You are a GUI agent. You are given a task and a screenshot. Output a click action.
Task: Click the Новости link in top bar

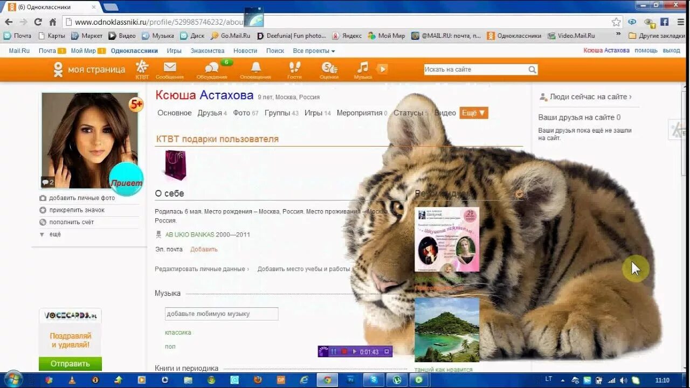tap(245, 51)
